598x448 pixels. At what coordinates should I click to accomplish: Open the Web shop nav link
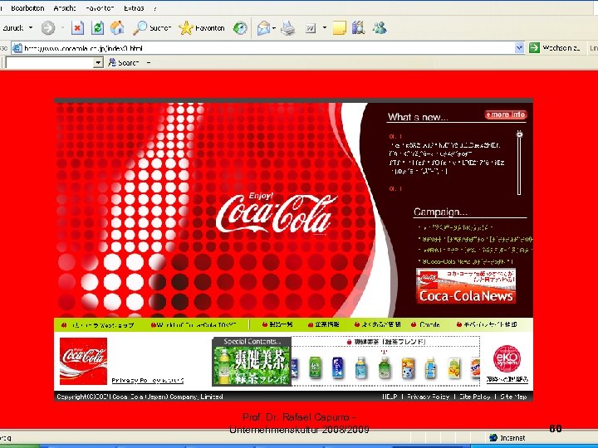(x=98, y=325)
